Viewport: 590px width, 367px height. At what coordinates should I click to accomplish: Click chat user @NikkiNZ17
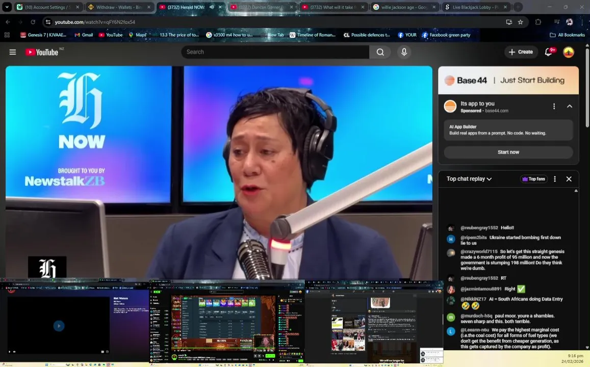point(473,299)
